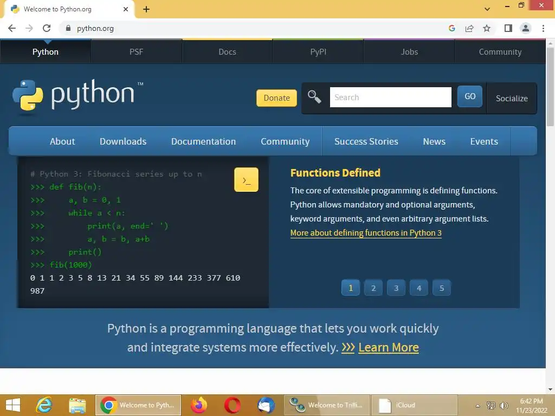The width and height of the screenshot is (555, 416).
Task: Open the Chrome profile avatar
Action: tap(526, 28)
